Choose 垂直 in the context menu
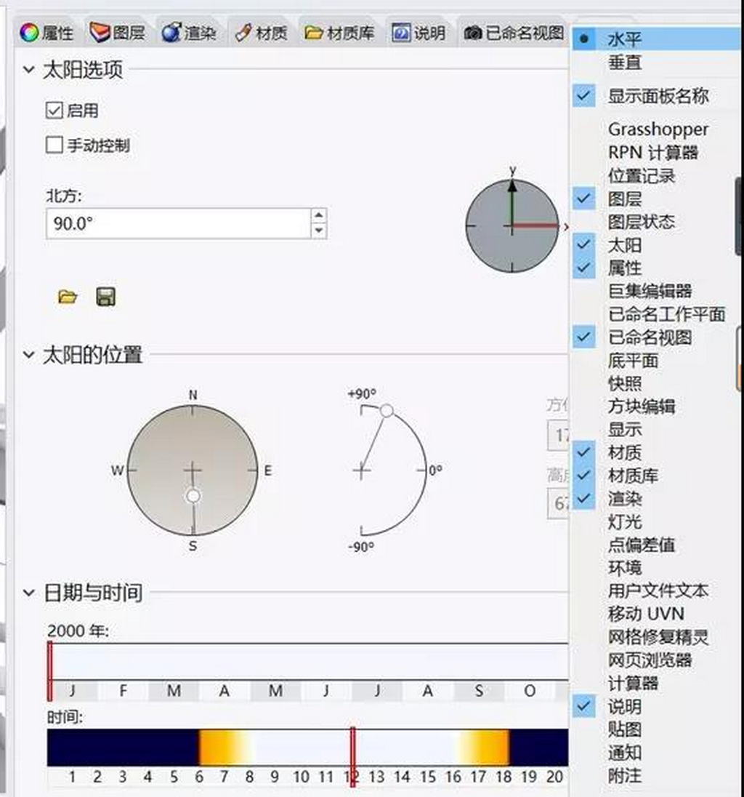The width and height of the screenshot is (744, 797). [625, 63]
